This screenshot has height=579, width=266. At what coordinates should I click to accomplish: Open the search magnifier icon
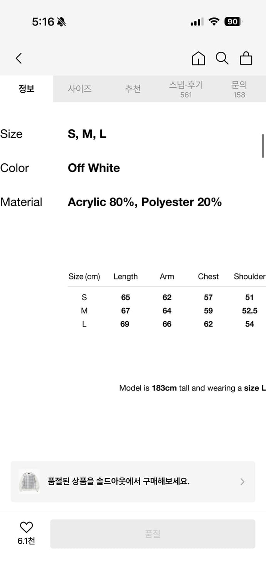pos(222,58)
